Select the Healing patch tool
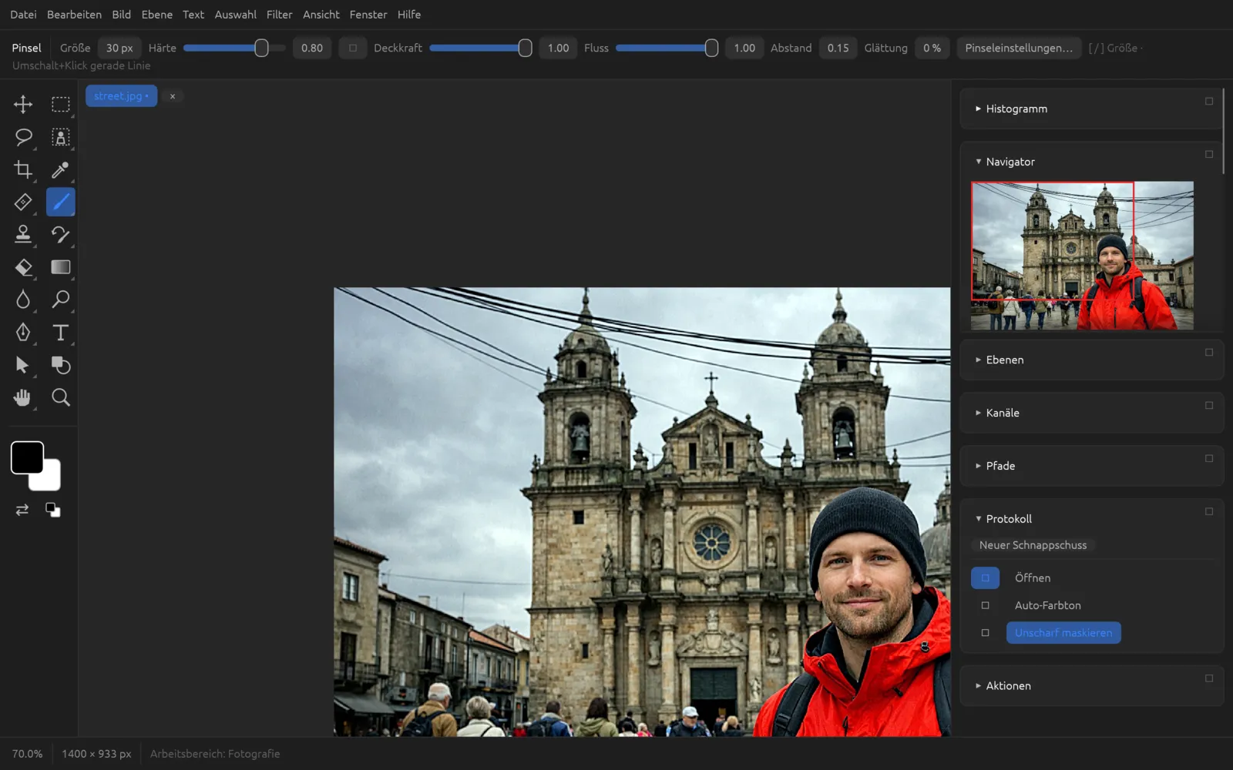This screenshot has height=770, width=1233. [23, 202]
